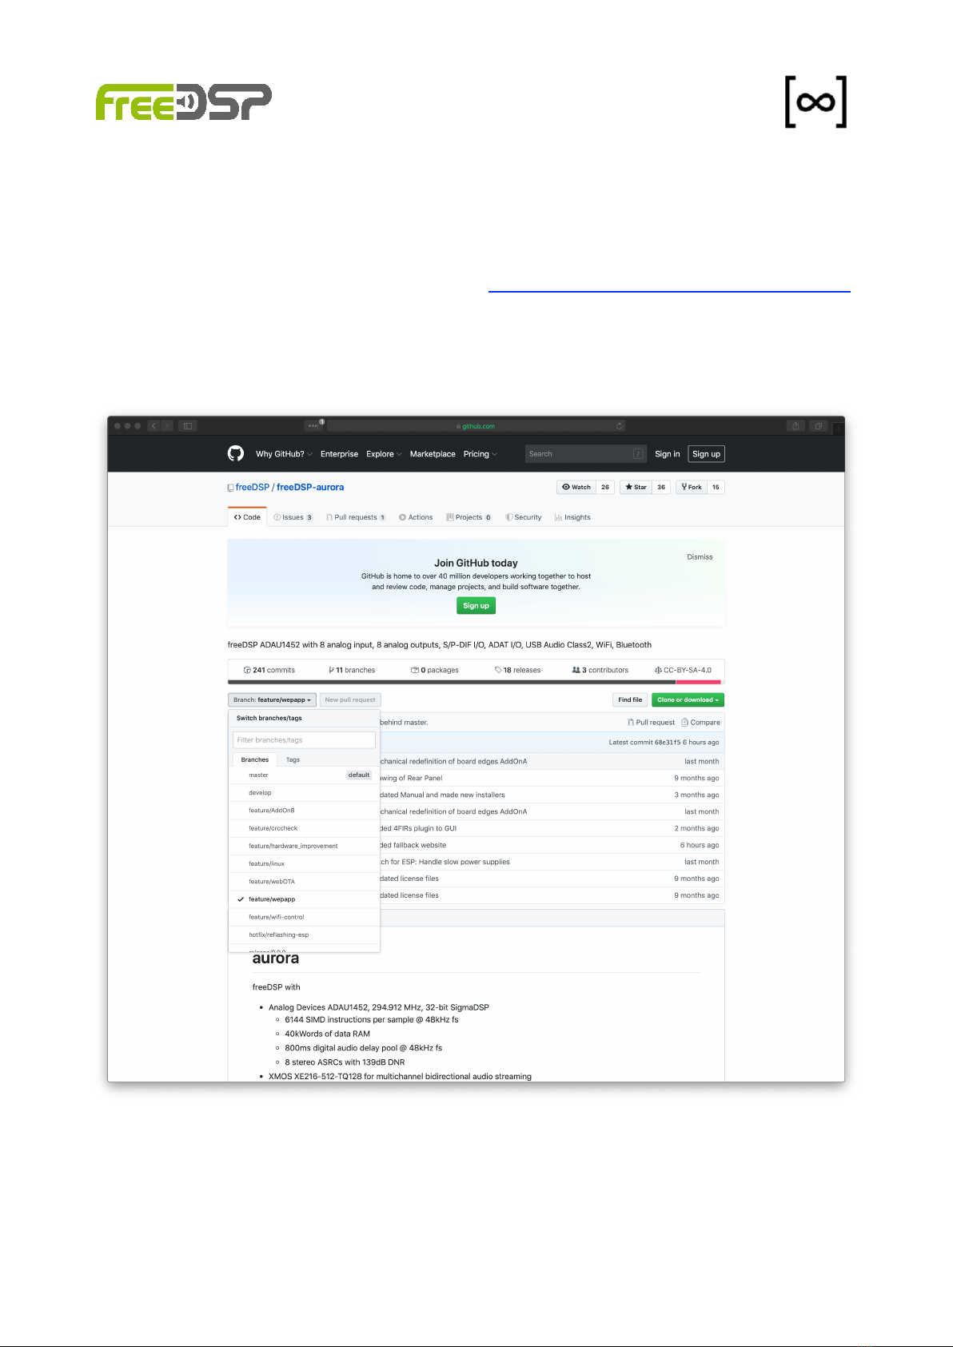953x1347 pixels.
Task: Focus the GitHub Search field
Action: [585, 454]
